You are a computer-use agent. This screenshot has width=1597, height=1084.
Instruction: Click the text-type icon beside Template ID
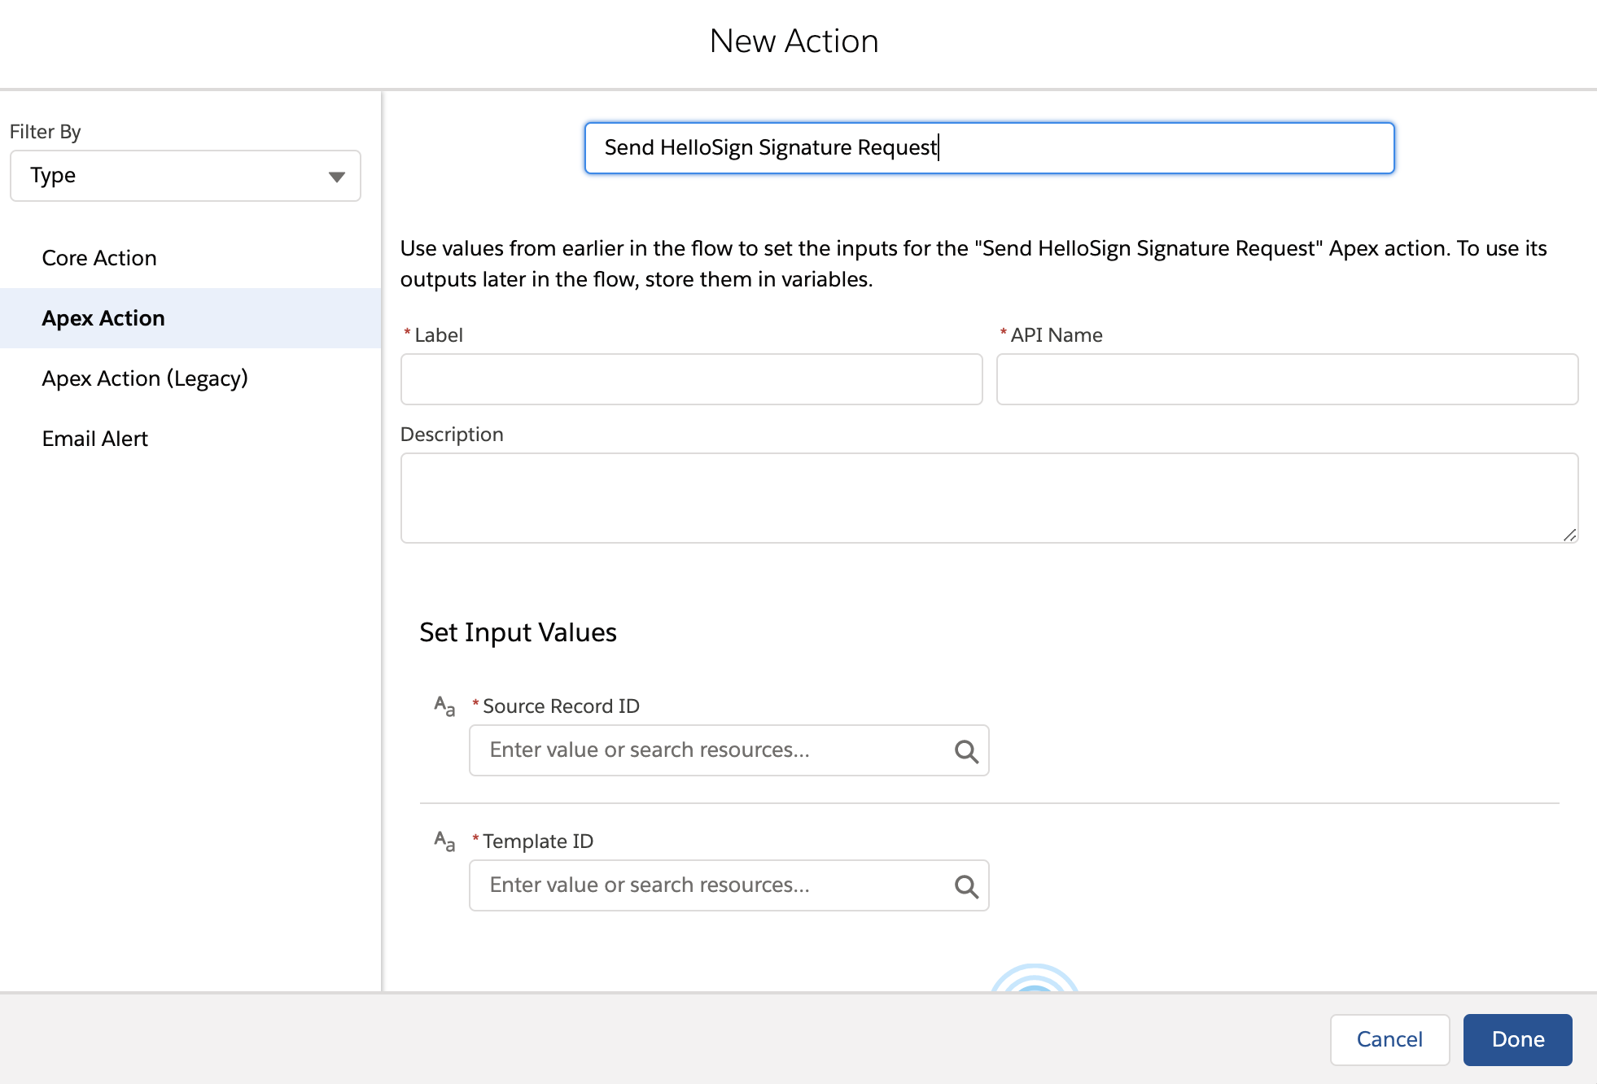(x=444, y=841)
